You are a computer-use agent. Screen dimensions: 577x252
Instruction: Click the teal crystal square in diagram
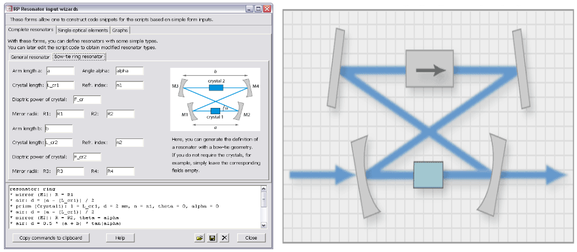point(428,175)
